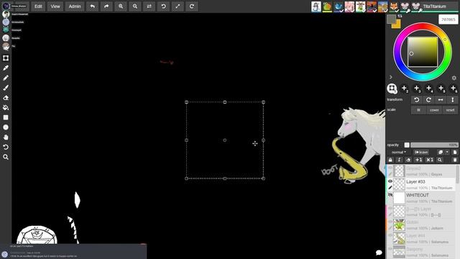460x259 pixels.
Task: Add tool to slot 3
Action: click(x=417, y=88)
